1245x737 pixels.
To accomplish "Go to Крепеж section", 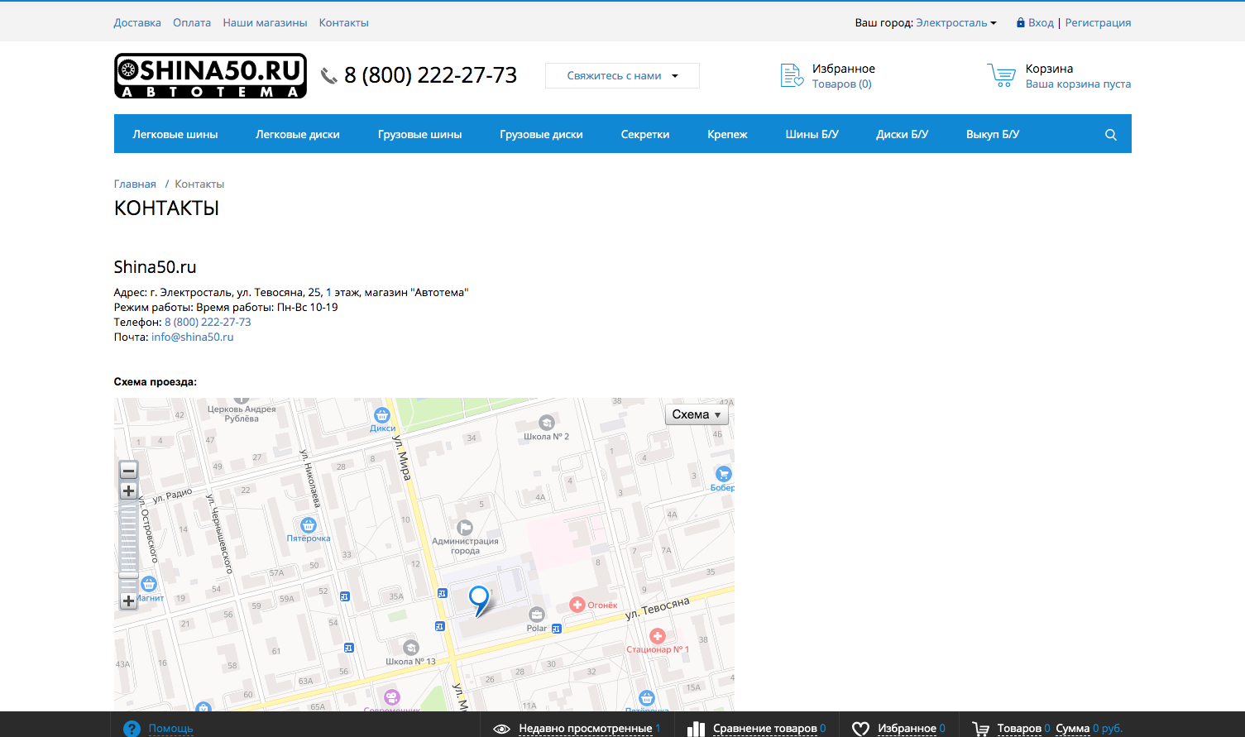I will [x=728, y=134].
